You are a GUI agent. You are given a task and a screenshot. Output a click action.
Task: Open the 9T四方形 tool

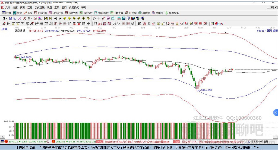pos(102,13)
